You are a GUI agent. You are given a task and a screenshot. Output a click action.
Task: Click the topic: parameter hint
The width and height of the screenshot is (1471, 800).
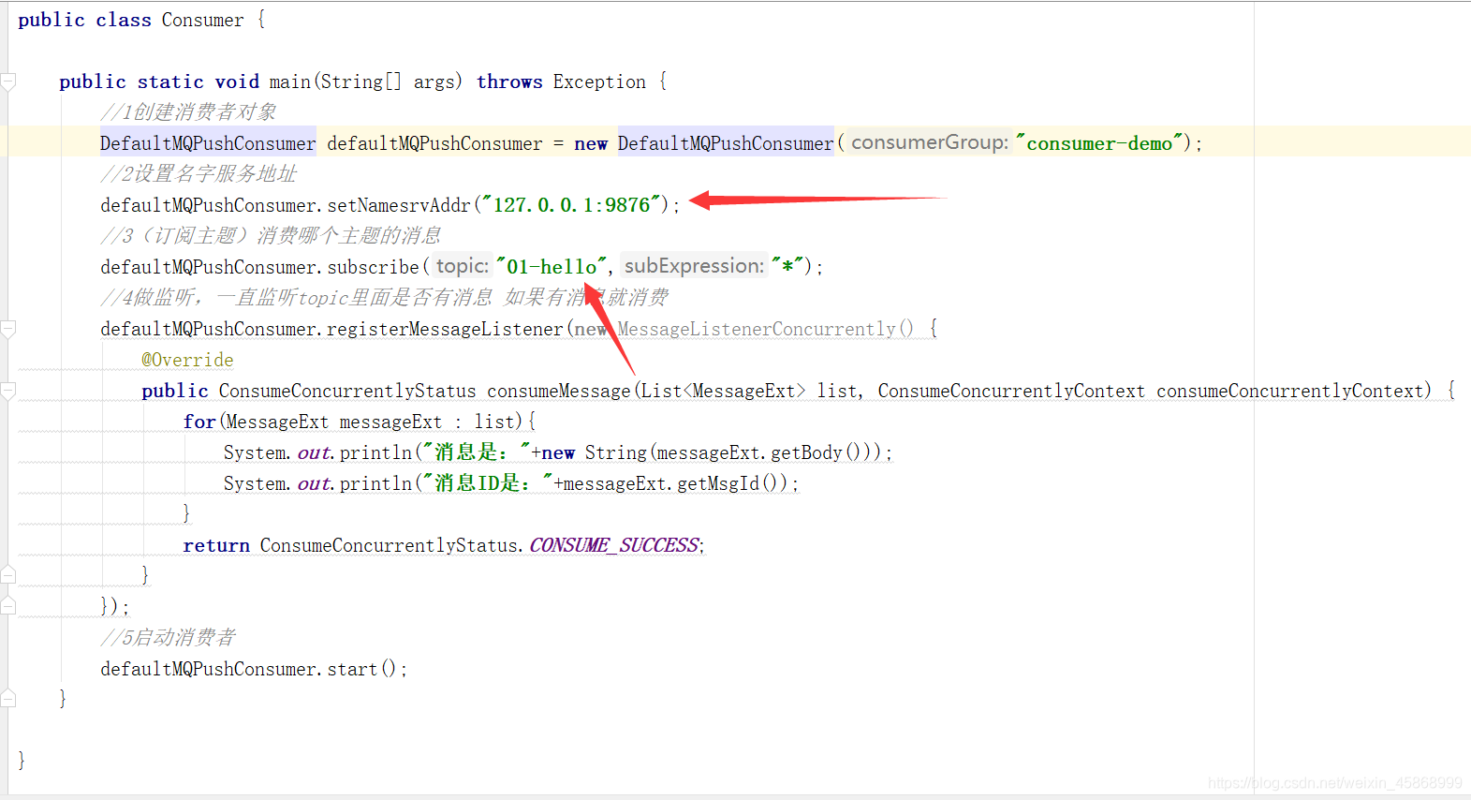pyautogui.click(x=463, y=266)
